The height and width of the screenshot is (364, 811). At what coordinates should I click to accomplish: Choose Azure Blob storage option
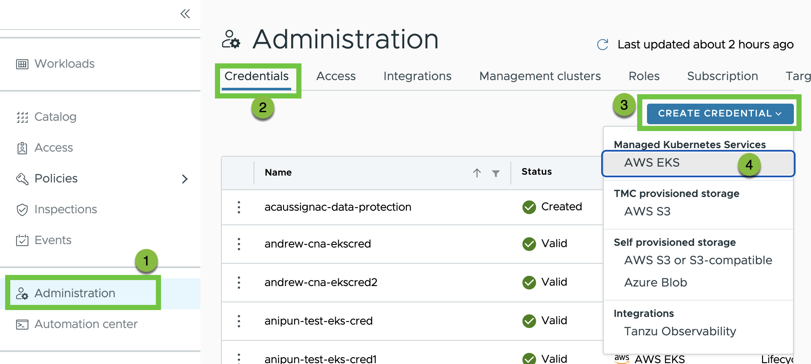click(656, 283)
